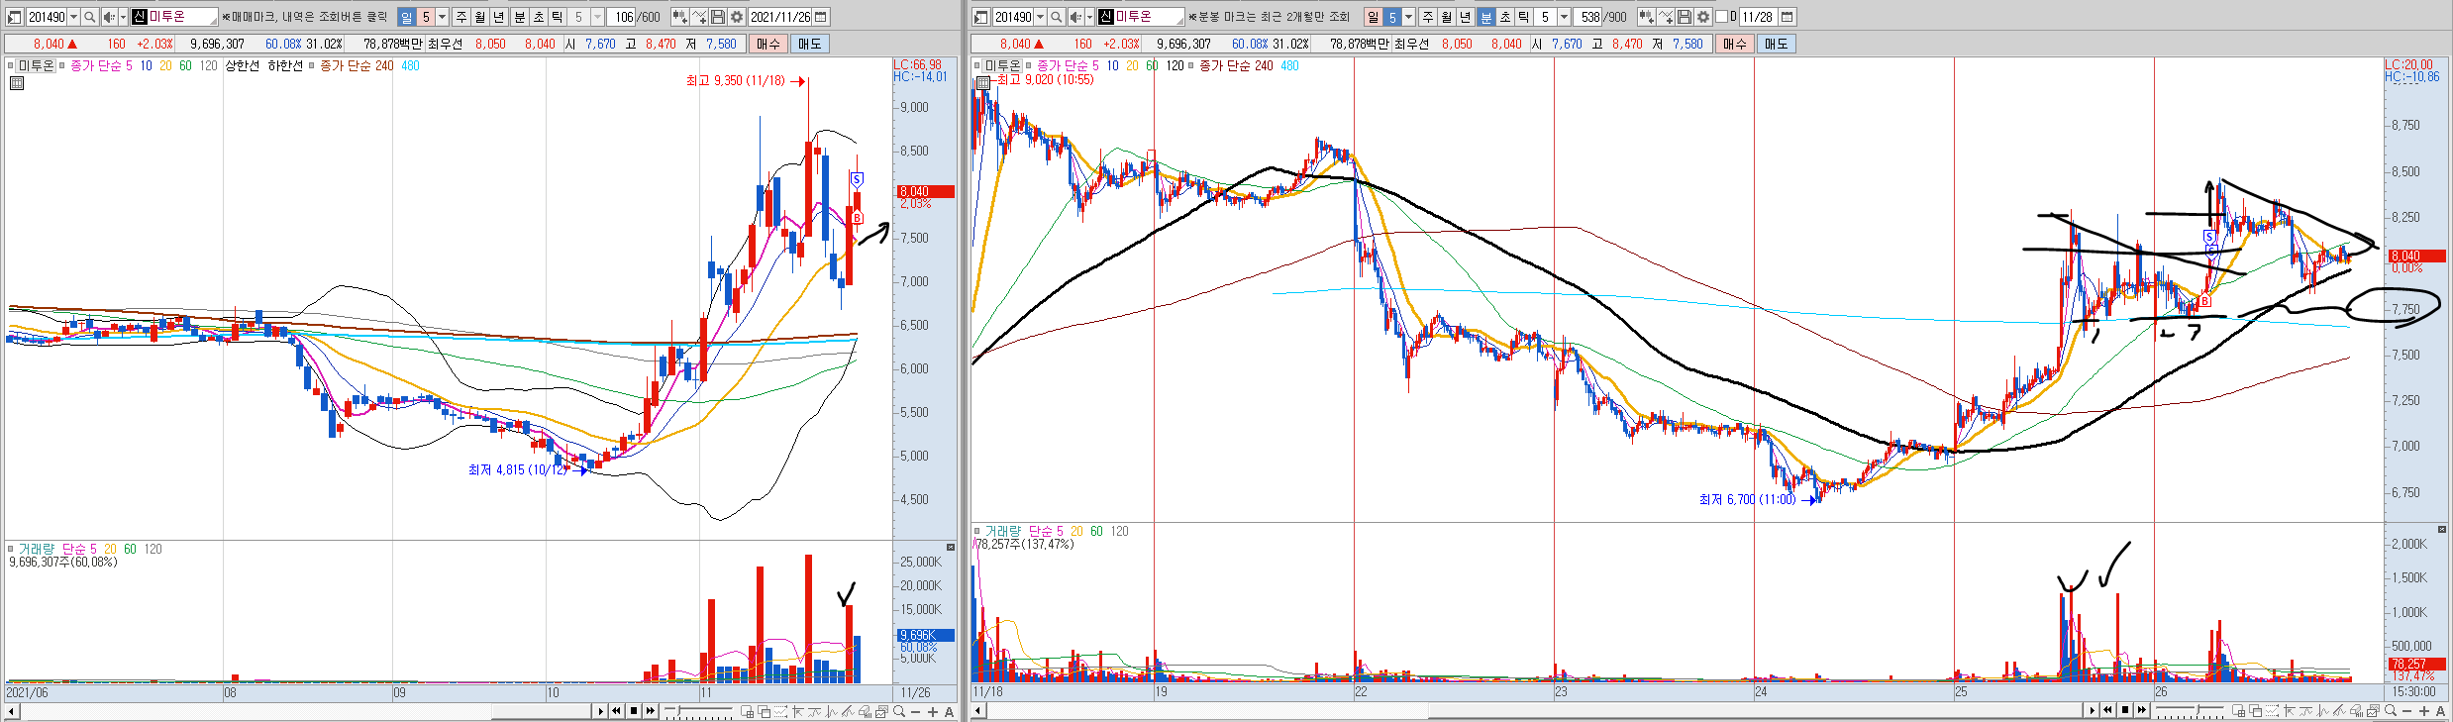The image size is (2453, 722).
Task: Open the minute-interval 5 dropdown arrow in right chart
Action: 1564,17
